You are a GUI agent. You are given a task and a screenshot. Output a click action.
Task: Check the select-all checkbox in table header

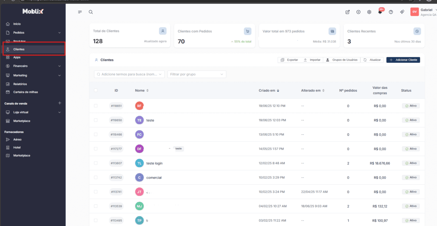(x=96, y=90)
